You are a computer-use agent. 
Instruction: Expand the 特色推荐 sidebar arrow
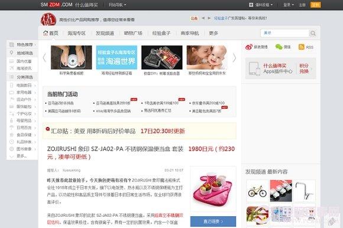(35, 45)
